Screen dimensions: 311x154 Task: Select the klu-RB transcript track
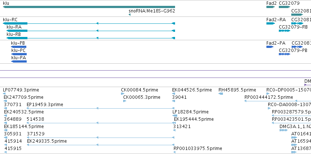pyautogui.click(x=91, y=38)
